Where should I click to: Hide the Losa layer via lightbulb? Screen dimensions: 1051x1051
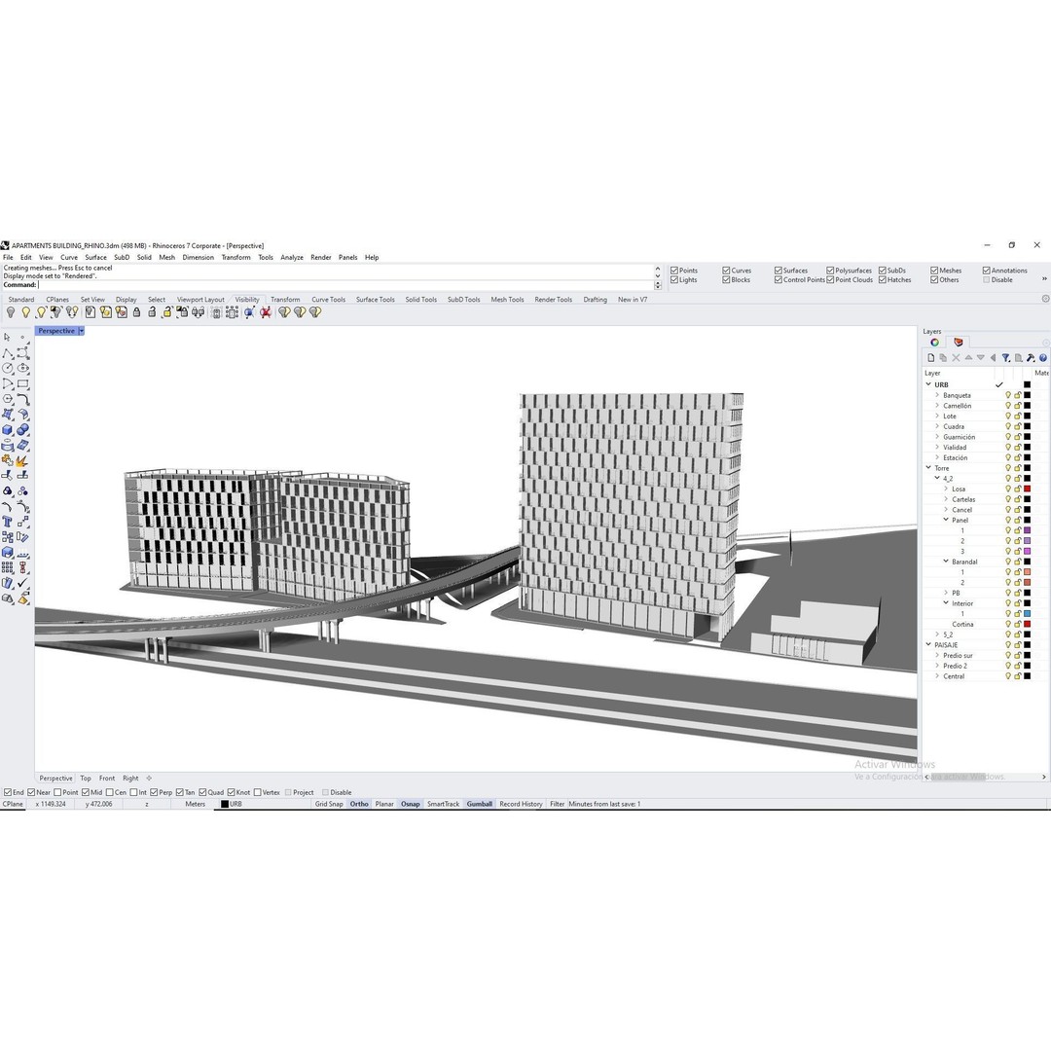pyautogui.click(x=1007, y=489)
